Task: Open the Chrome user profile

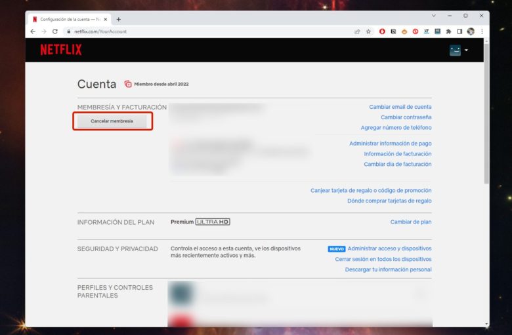Action: [x=471, y=31]
